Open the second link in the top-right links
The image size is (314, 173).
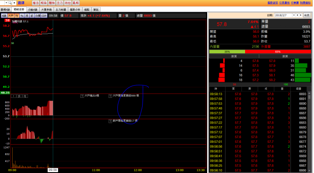pyautogui.click(x=284, y=3)
